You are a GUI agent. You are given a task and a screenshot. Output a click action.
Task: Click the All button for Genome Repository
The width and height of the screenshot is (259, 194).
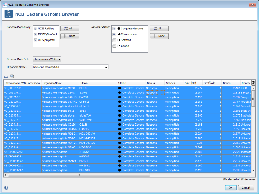click(x=70, y=29)
